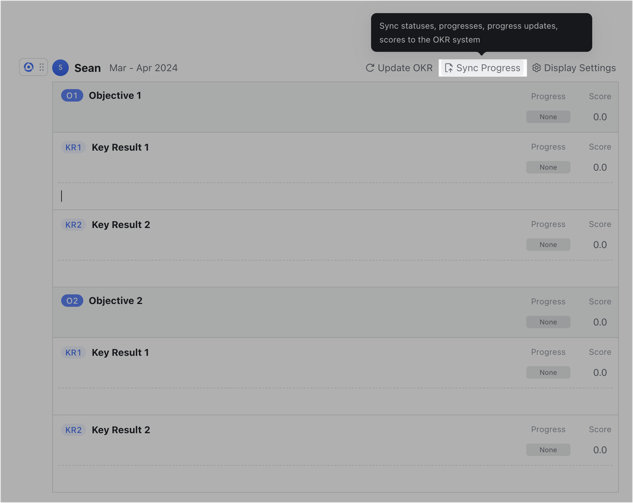Open the None progress dropdown for Objective 1

(x=548, y=117)
